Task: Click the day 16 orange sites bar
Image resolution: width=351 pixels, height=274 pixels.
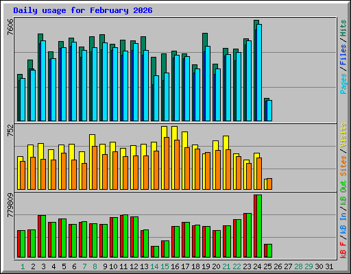Action: click(177, 164)
